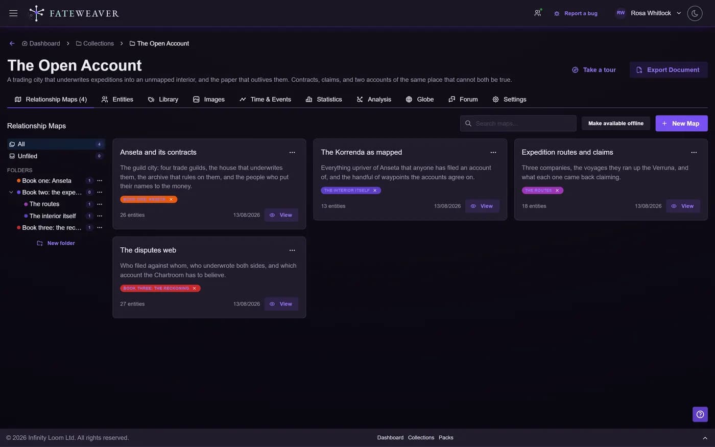The width and height of the screenshot is (715, 447).
Task: Go to Collections in the breadcrumb
Action: pos(95,43)
